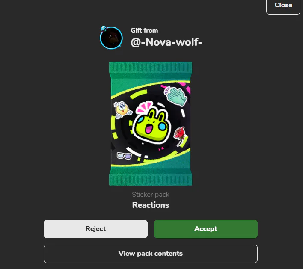
Task: Accept the Reactions sticker pack gift
Action: coord(206,229)
